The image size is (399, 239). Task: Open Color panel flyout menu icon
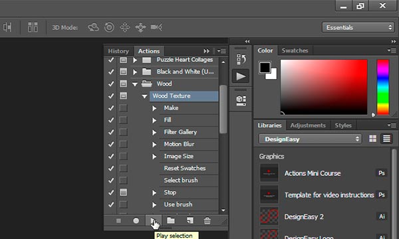pos(392,50)
